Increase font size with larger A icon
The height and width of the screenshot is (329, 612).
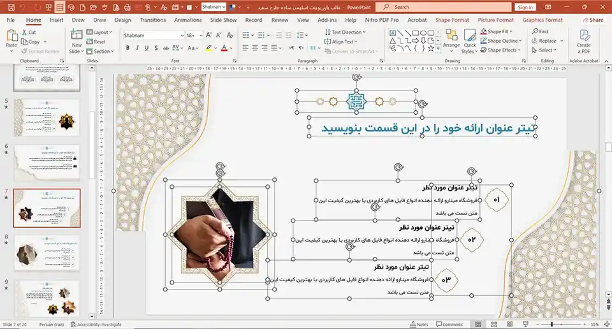[x=209, y=35]
